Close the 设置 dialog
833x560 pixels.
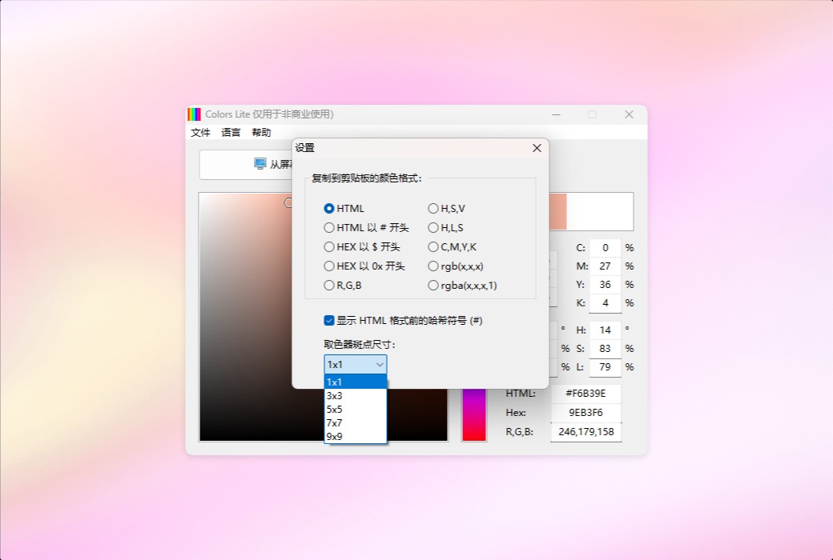coord(537,148)
